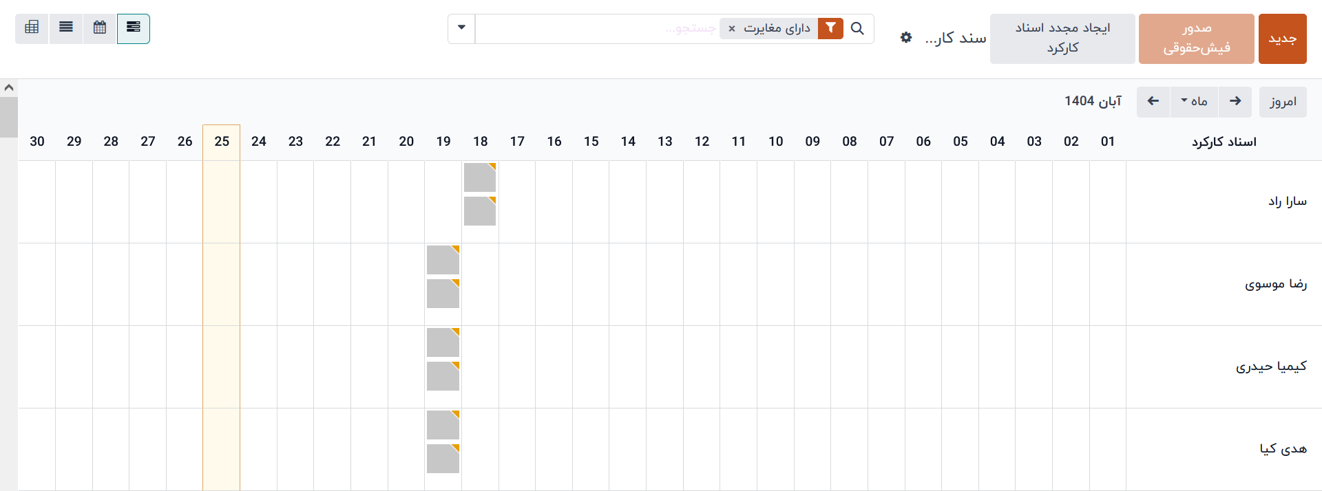Image resolution: width=1322 pixels, height=491 pixels.
Task: Open the ماه scale dropdown
Action: point(1194,101)
